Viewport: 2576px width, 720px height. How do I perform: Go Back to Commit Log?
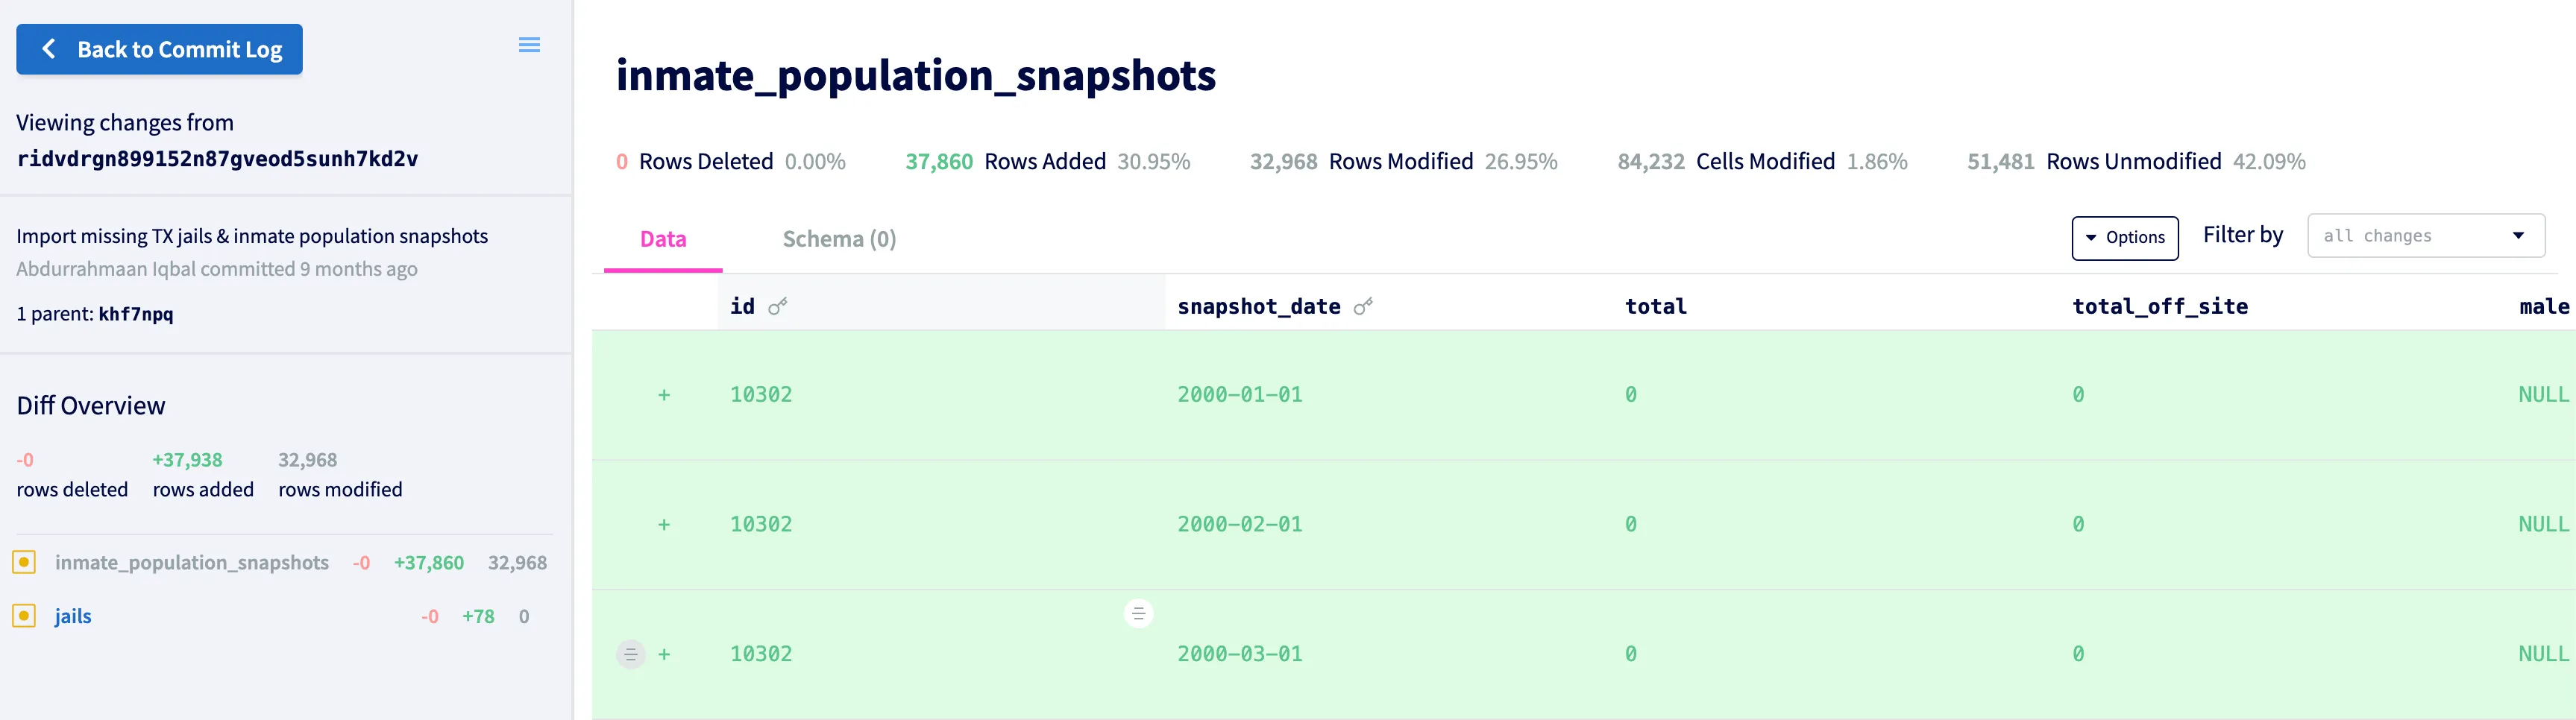click(160, 49)
